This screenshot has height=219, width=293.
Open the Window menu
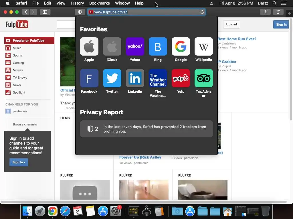pyautogui.click(x=122, y=3)
